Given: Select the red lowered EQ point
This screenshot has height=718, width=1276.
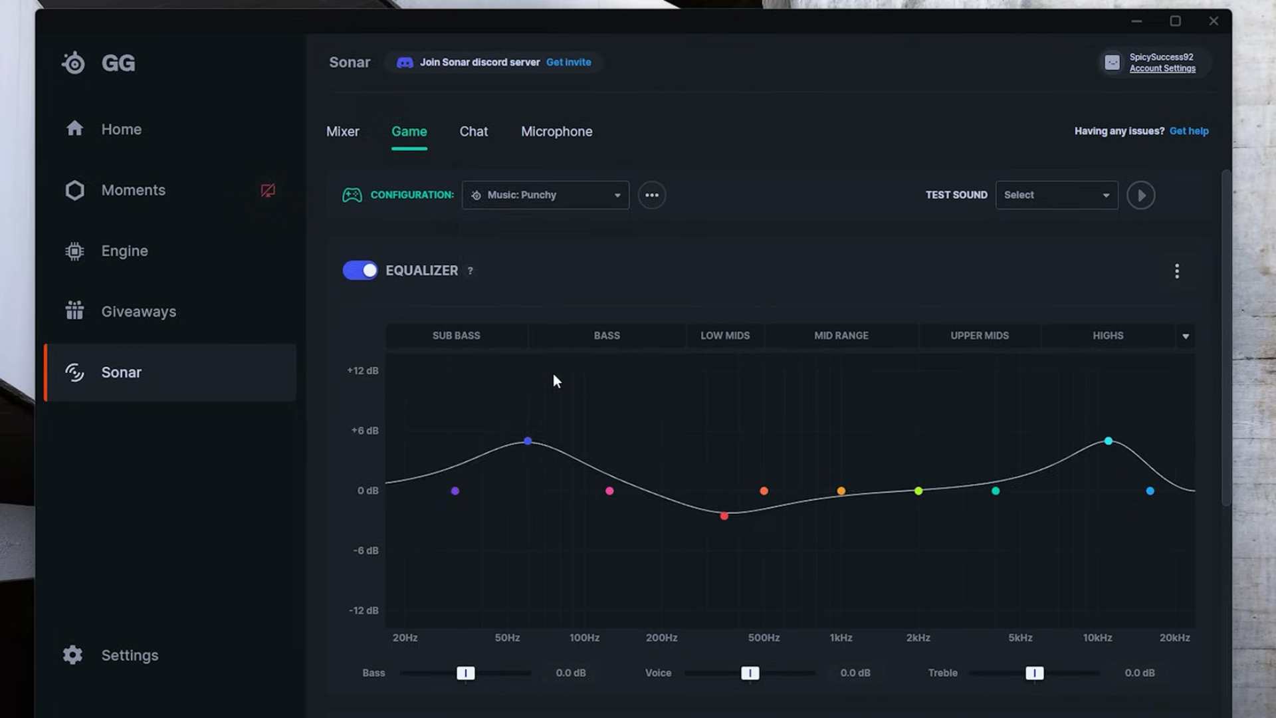Looking at the screenshot, I should coord(724,516).
